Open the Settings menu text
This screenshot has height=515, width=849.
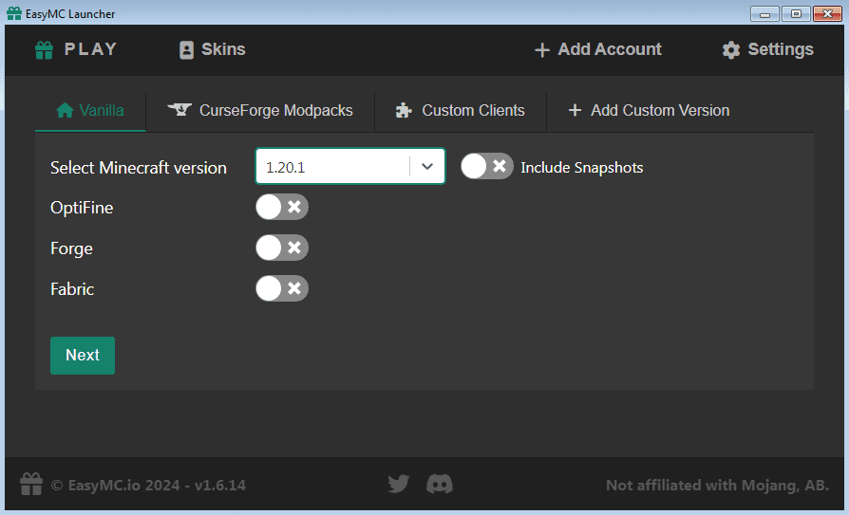[781, 49]
